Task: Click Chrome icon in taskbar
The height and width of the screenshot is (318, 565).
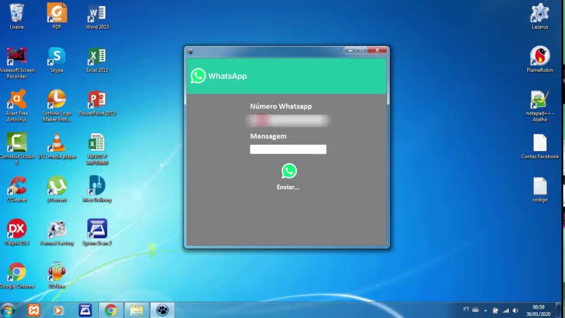Action: click(111, 310)
